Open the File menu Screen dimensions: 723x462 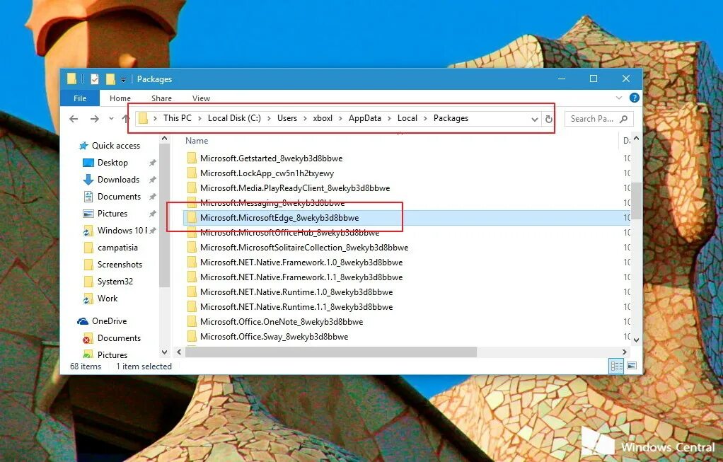pos(80,98)
